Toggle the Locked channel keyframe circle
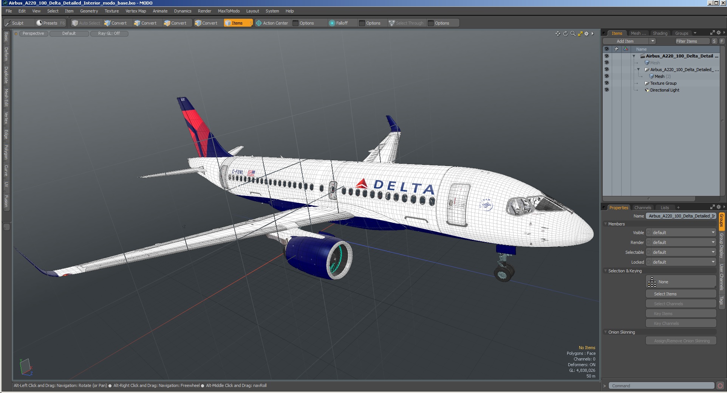 coord(648,262)
